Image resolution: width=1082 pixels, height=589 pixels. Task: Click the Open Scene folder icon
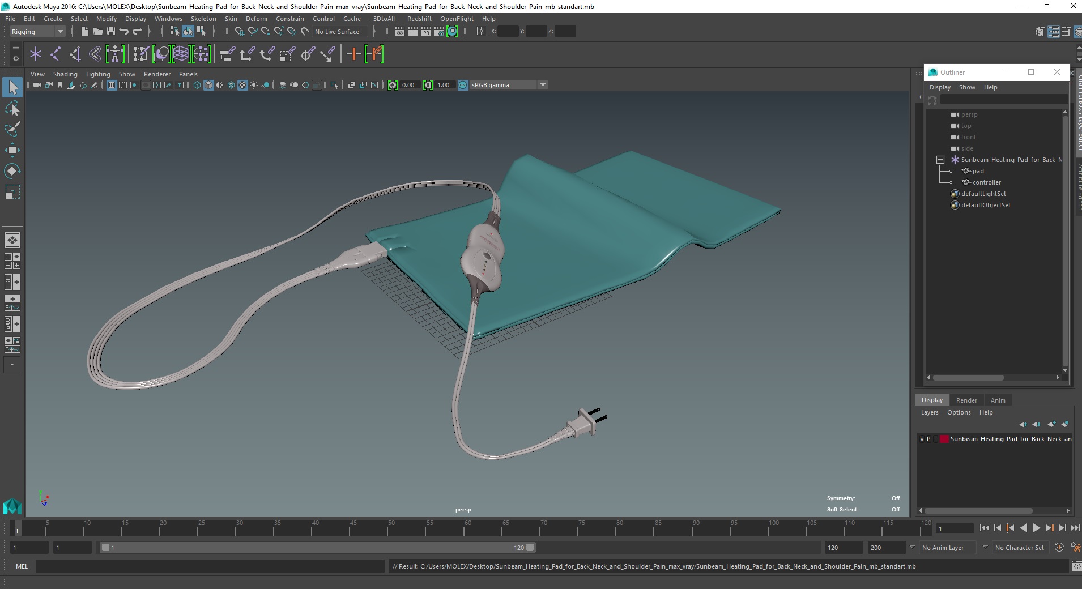[97, 32]
